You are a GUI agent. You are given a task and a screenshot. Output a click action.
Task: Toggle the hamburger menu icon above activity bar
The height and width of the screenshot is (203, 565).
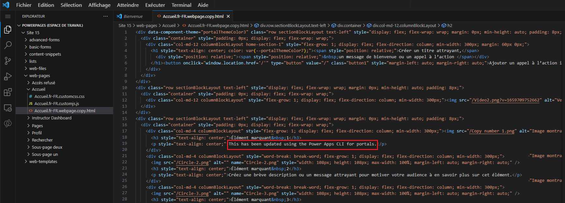[8, 16]
